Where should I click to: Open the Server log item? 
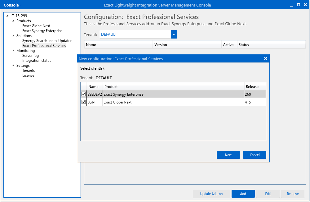(30, 56)
